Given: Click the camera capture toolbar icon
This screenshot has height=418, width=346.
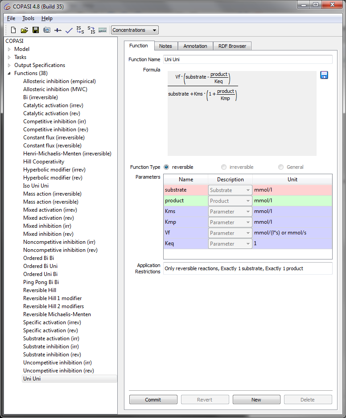Looking at the screenshot, I should (46, 30).
